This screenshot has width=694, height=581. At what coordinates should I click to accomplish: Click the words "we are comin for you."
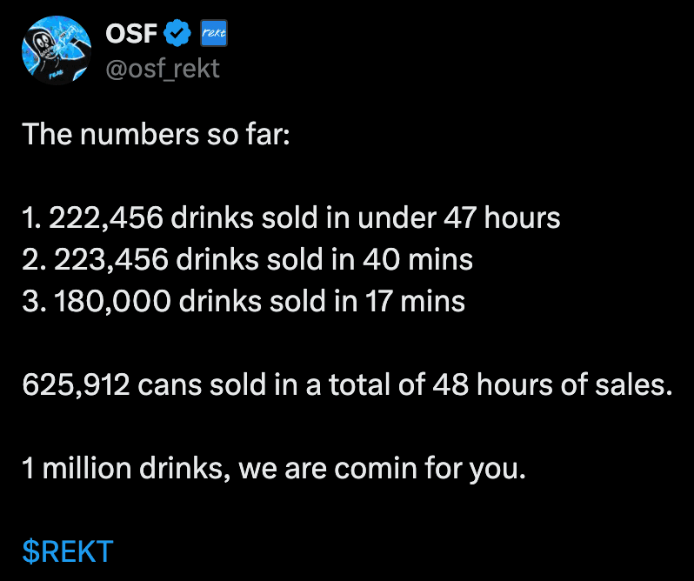[x=383, y=468]
